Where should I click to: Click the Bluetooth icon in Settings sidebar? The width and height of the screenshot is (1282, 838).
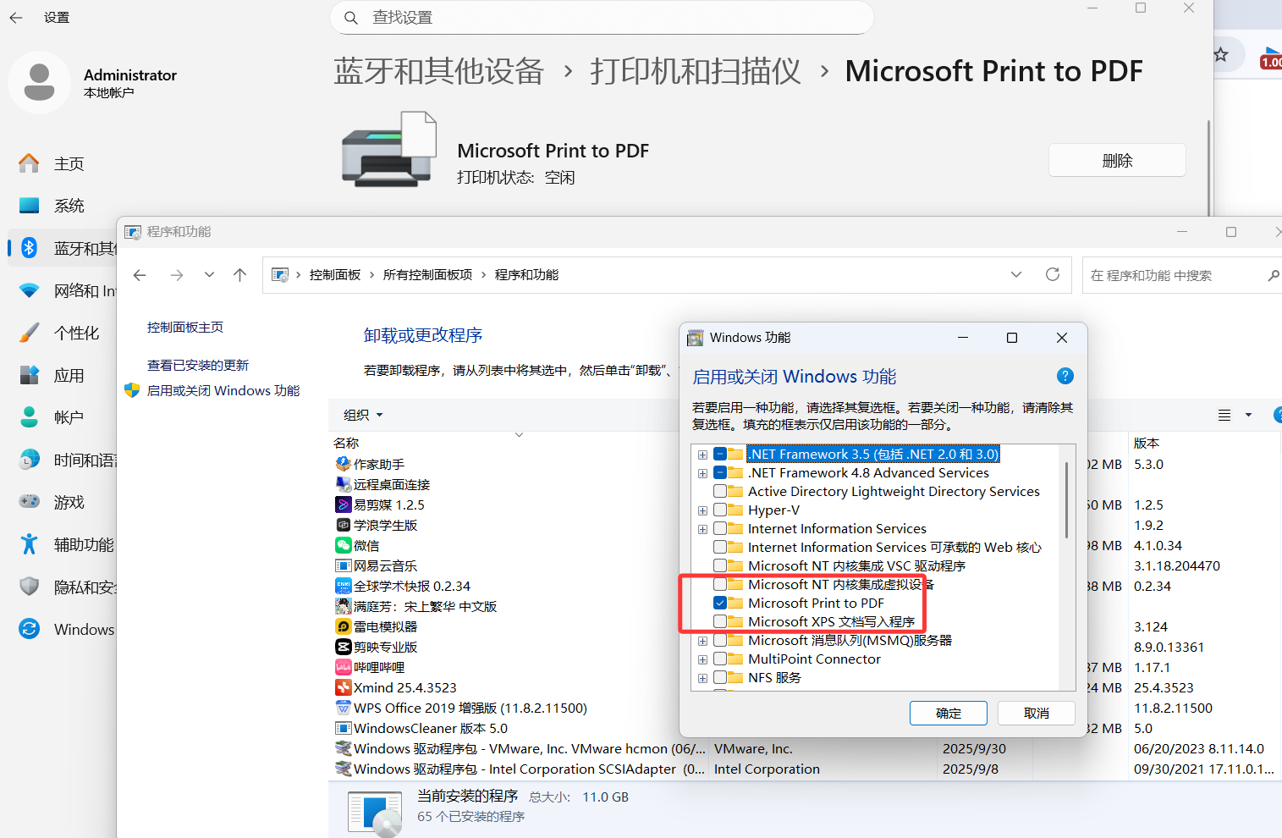pyautogui.click(x=29, y=247)
